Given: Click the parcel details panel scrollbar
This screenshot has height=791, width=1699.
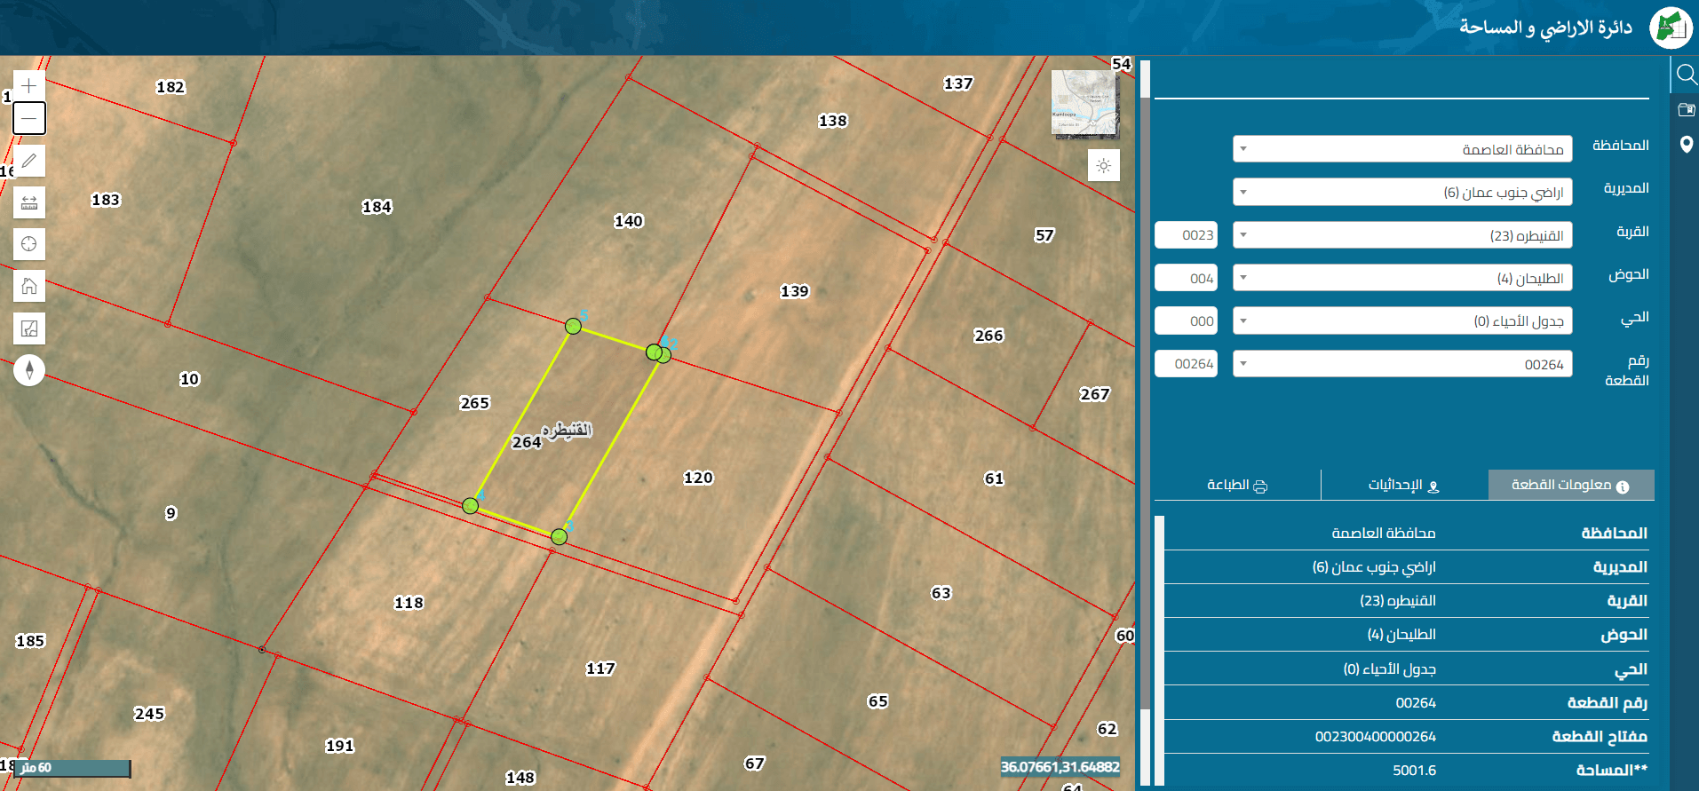Looking at the screenshot, I should pyautogui.click(x=1159, y=650).
